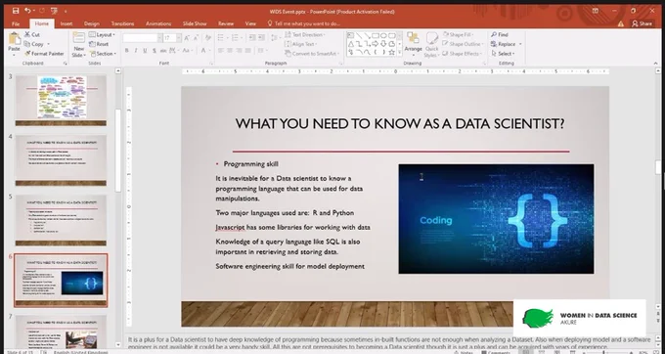Increase list indent level

click(x=262, y=38)
